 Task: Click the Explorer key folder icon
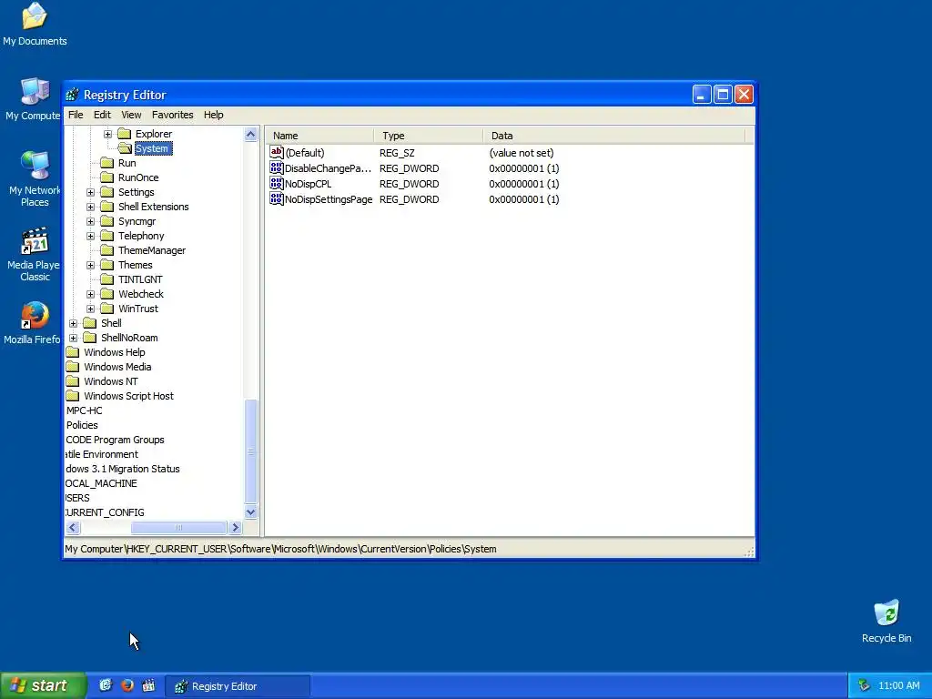click(x=124, y=134)
